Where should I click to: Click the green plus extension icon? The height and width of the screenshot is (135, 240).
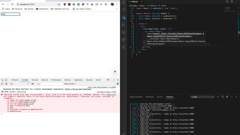tap(78, 4)
